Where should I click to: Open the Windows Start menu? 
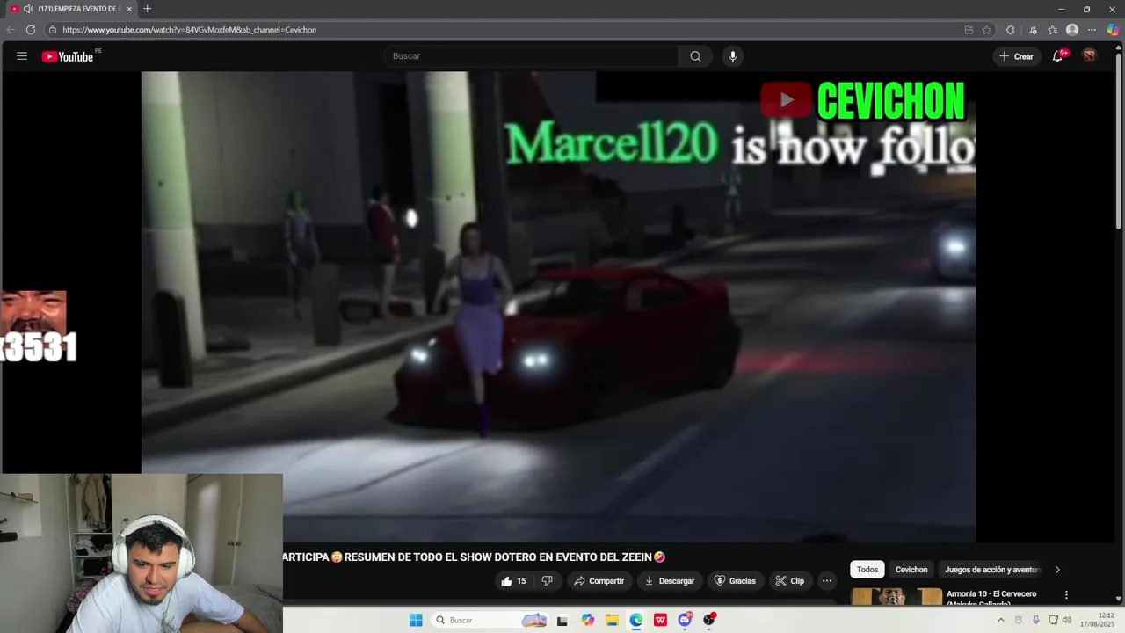[x=416, y=620]
